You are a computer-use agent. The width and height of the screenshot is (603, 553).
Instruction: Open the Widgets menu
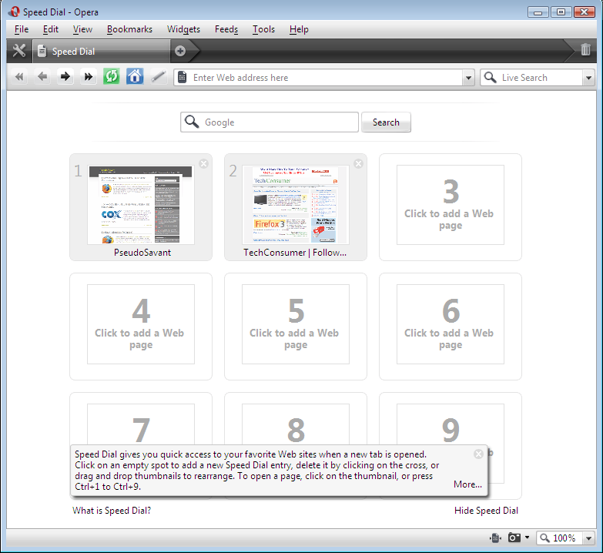tap(183, 29)
